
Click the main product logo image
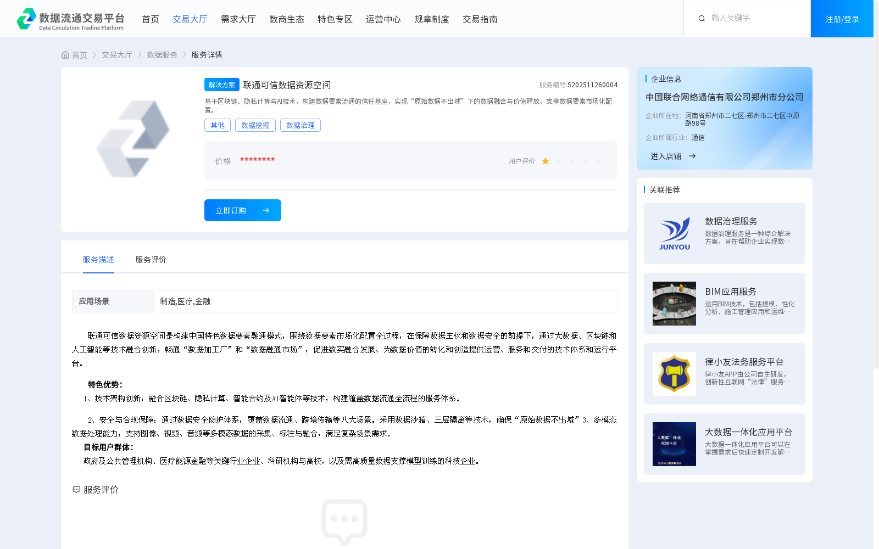(133, 139)
